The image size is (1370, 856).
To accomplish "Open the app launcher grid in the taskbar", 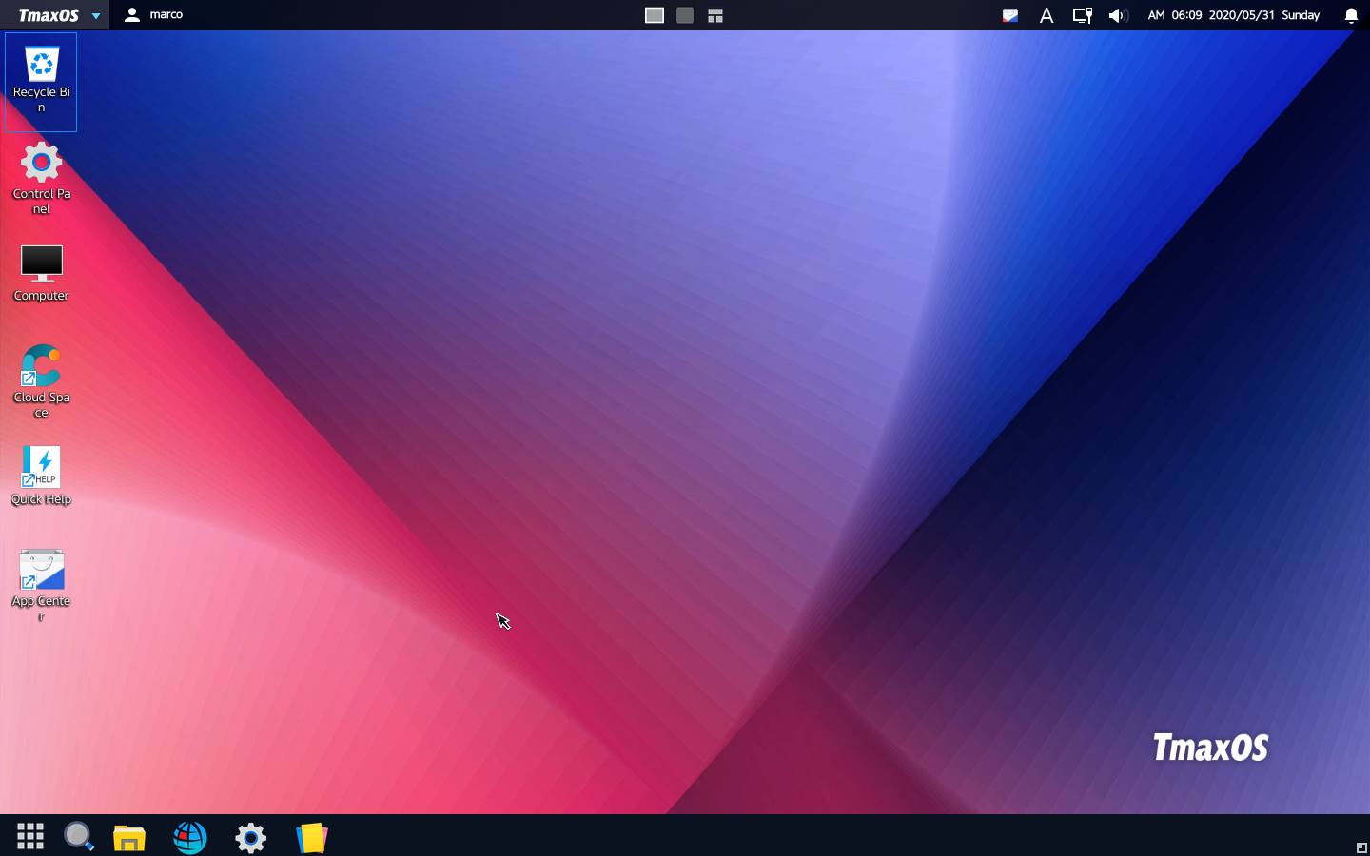I will [29, 836].
